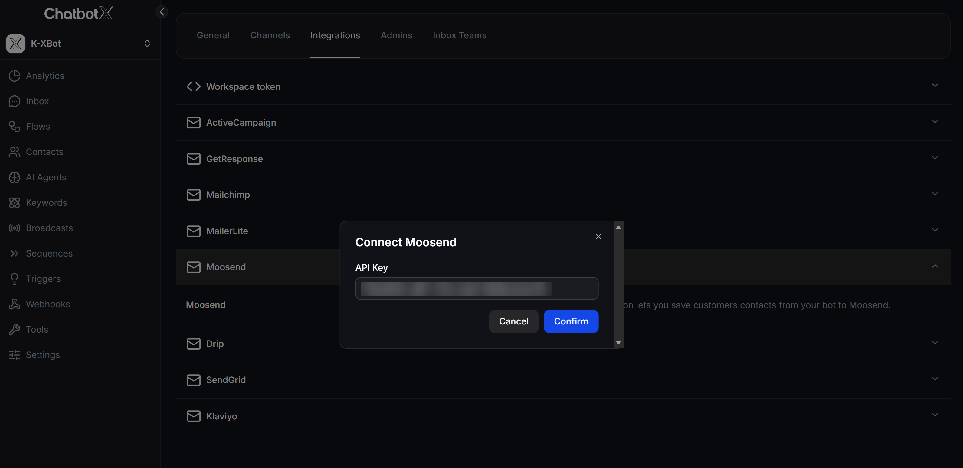Open Broadcasts signal icon

coord(15,228)
